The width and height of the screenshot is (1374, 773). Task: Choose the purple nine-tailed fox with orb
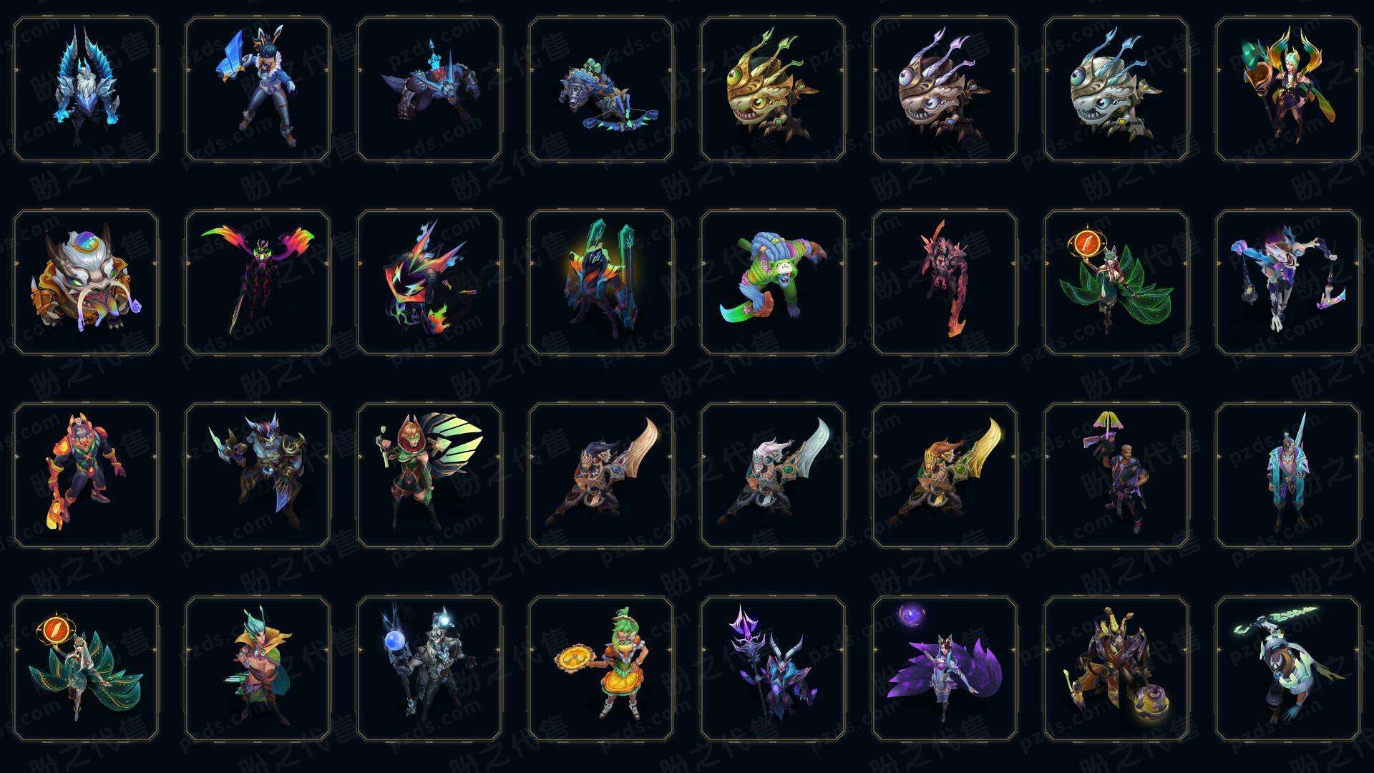click(x=945, y=669)
